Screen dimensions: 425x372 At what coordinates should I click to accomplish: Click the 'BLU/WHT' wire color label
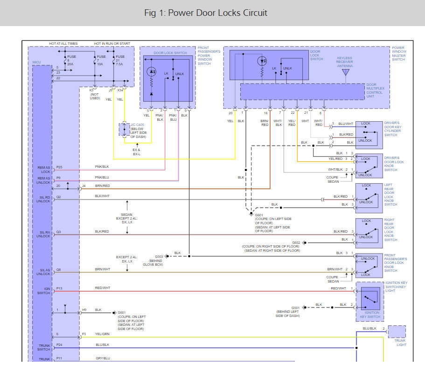point(346,124)
